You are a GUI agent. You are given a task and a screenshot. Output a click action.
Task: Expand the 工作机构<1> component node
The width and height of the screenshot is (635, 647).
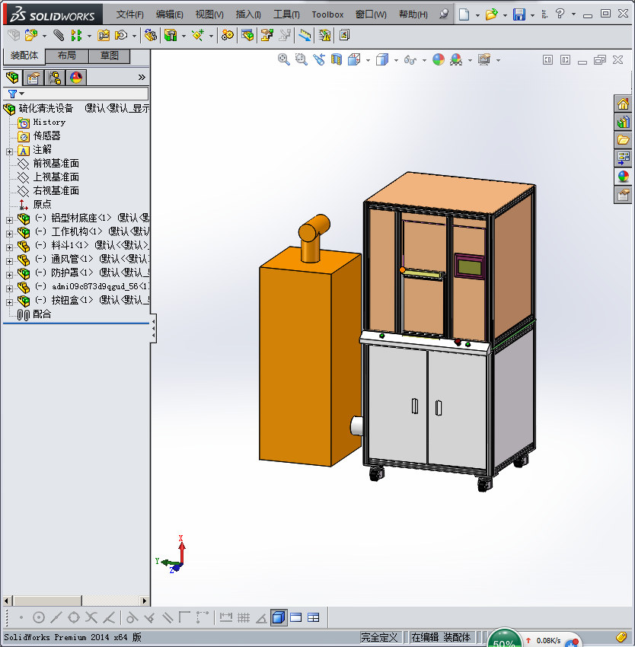pos(9,234)
